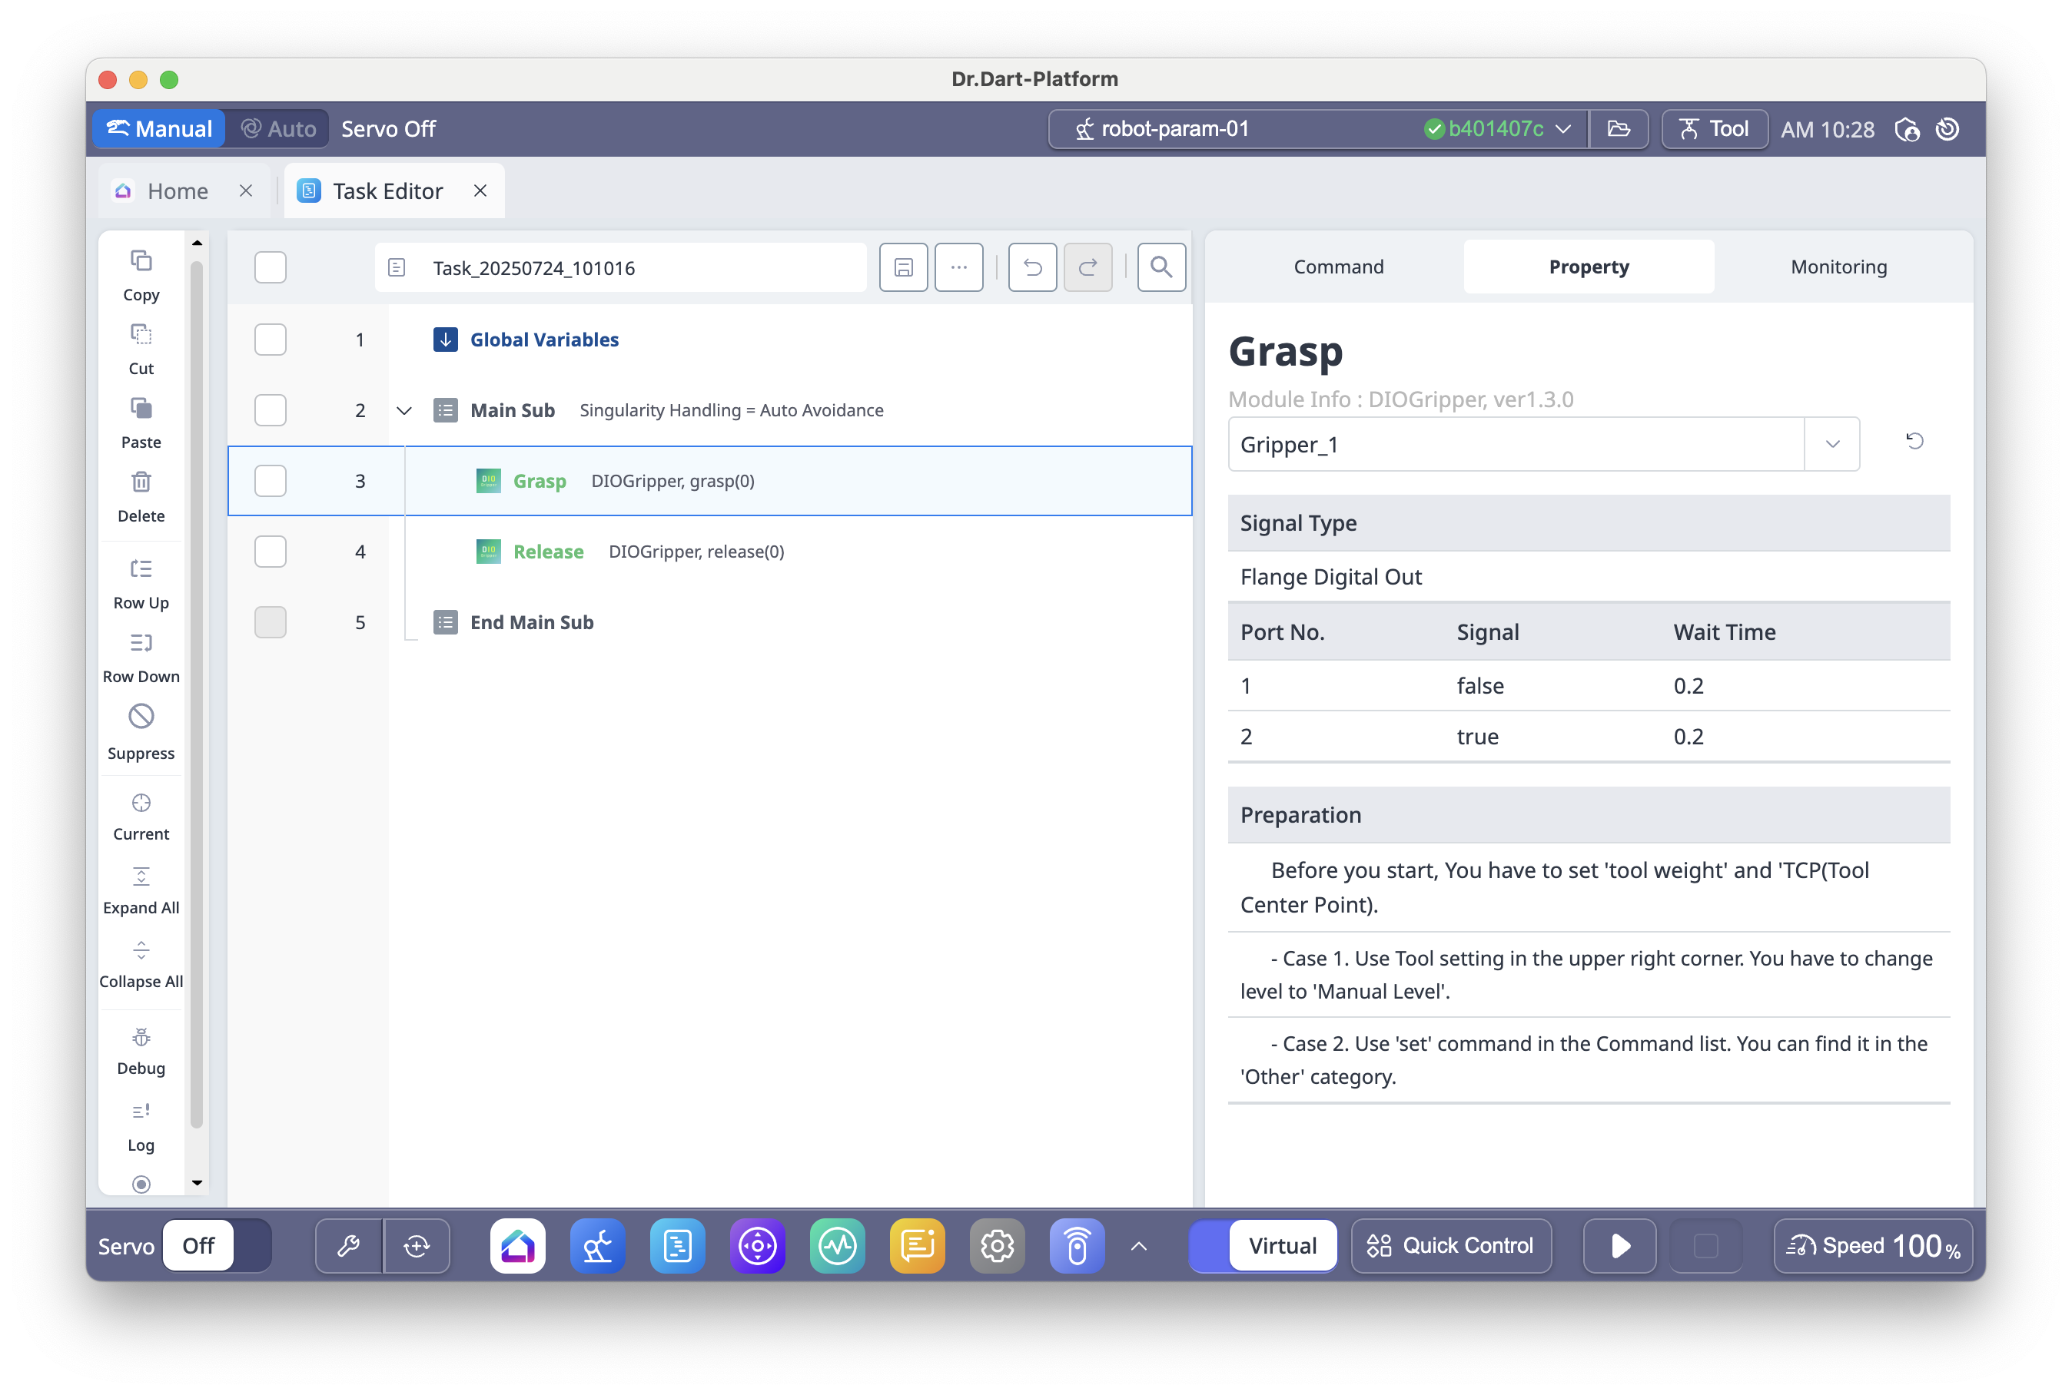The height and width of the screenshot is (1395, 2072).
Task: Click the search magnifier icon
Action: click(x=1161, y=268)
